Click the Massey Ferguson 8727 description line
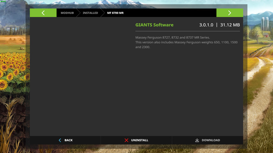 pyautogui.click(x=173, y=37)
